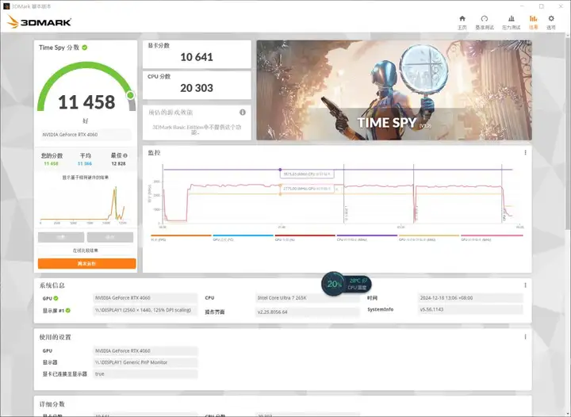Image resolution: width=571 pixels, height=417 pixels.
Task: Open the three-dot menu of settings used panel
Action: click(525, 337)
